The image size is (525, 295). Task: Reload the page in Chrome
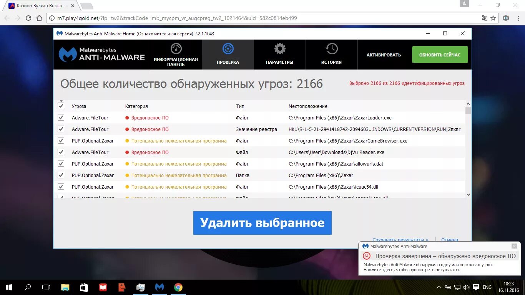point(28,18)
